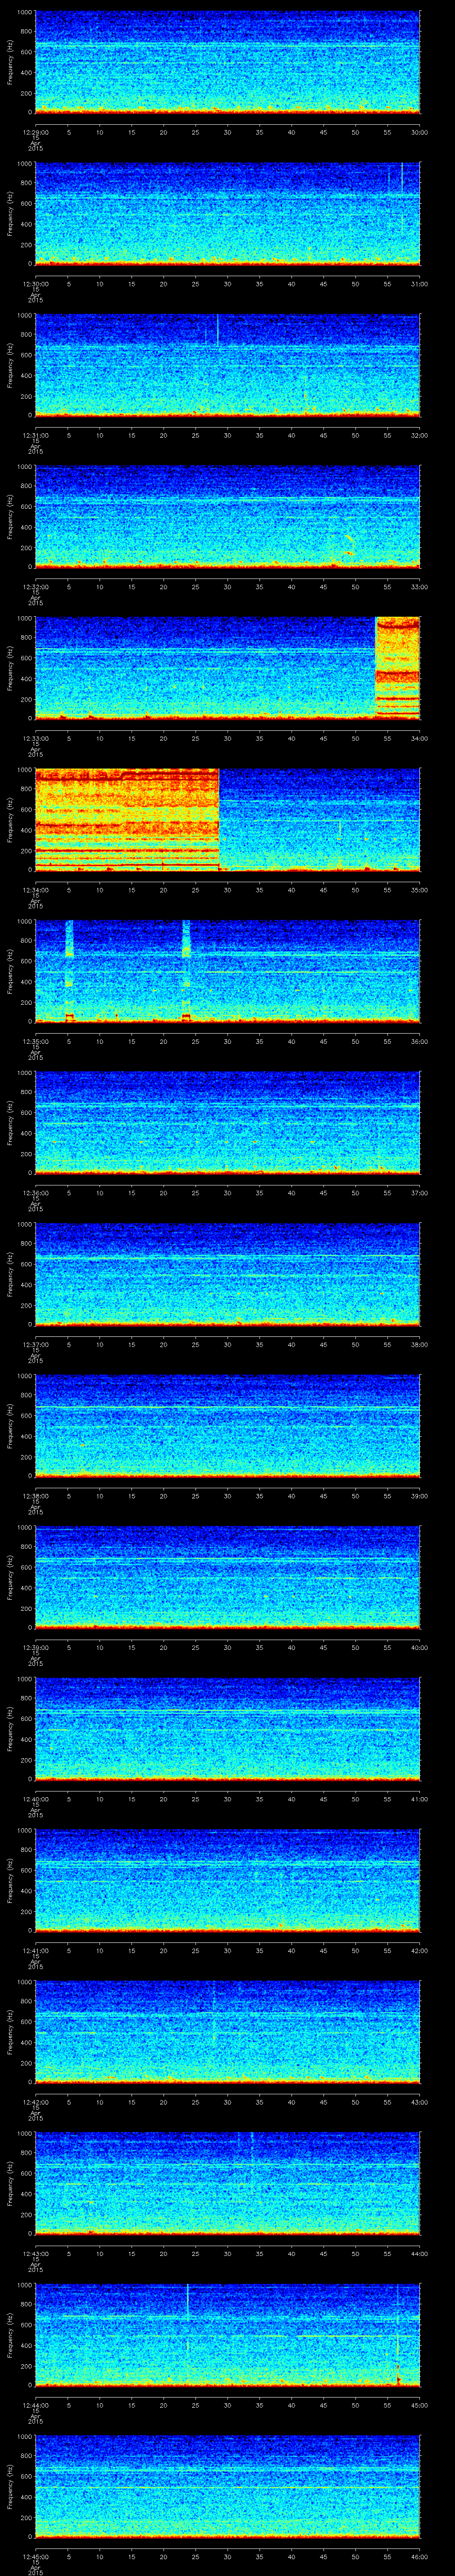Click the "12:30:00" start time label

[x=35, y=284]
